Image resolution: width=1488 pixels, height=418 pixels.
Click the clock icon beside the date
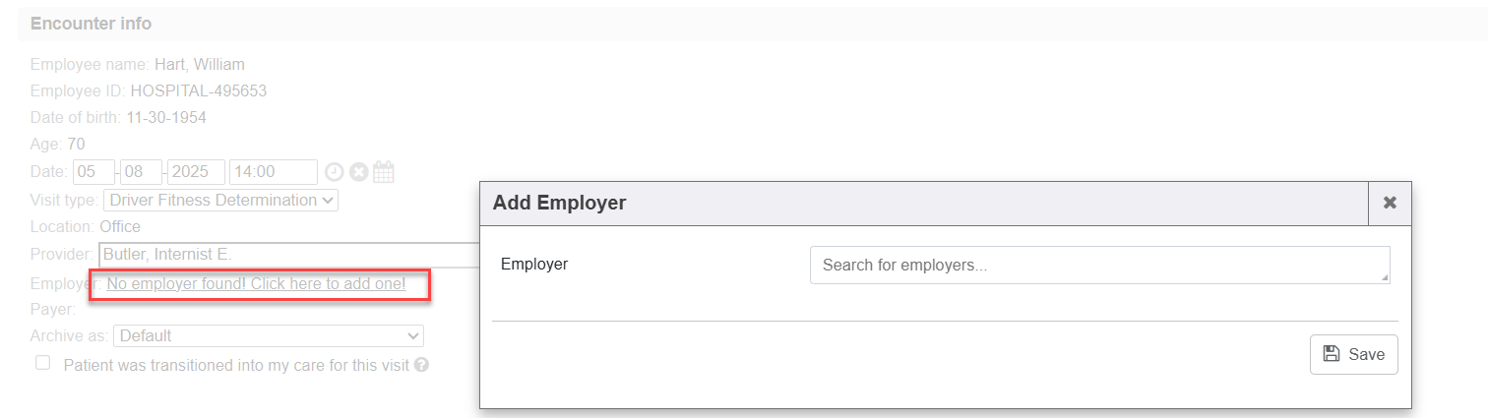[335, 172]
